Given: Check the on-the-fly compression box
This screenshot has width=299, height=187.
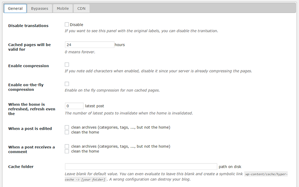Looking at the screenshot, I should 67,84.
